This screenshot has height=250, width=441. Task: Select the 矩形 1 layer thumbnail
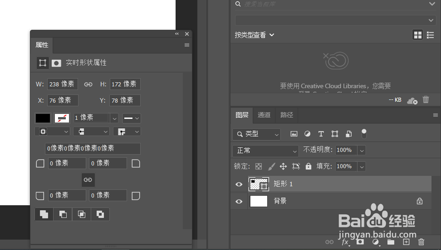pos(259,184)
